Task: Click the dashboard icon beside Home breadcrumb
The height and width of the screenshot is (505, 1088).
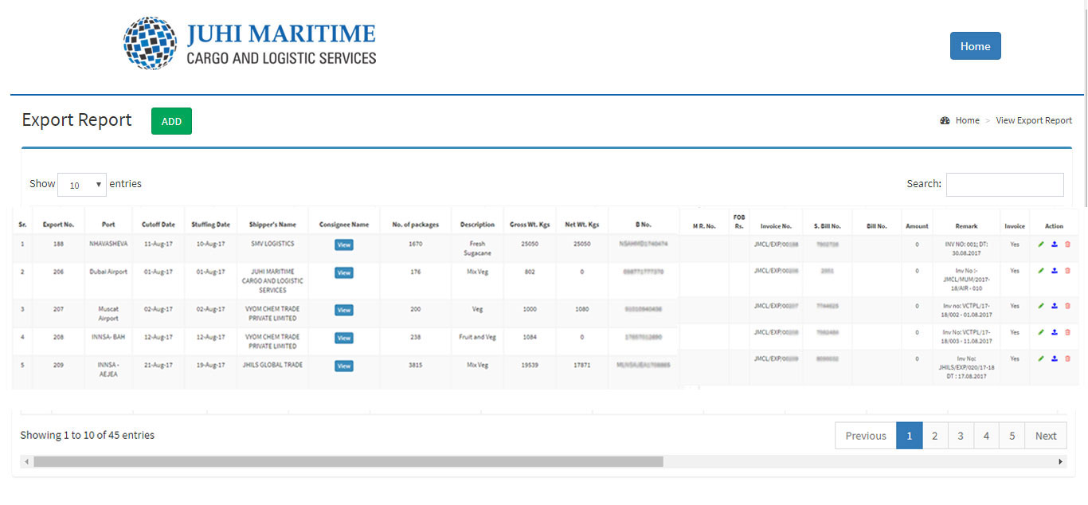Action: (945, 120)
